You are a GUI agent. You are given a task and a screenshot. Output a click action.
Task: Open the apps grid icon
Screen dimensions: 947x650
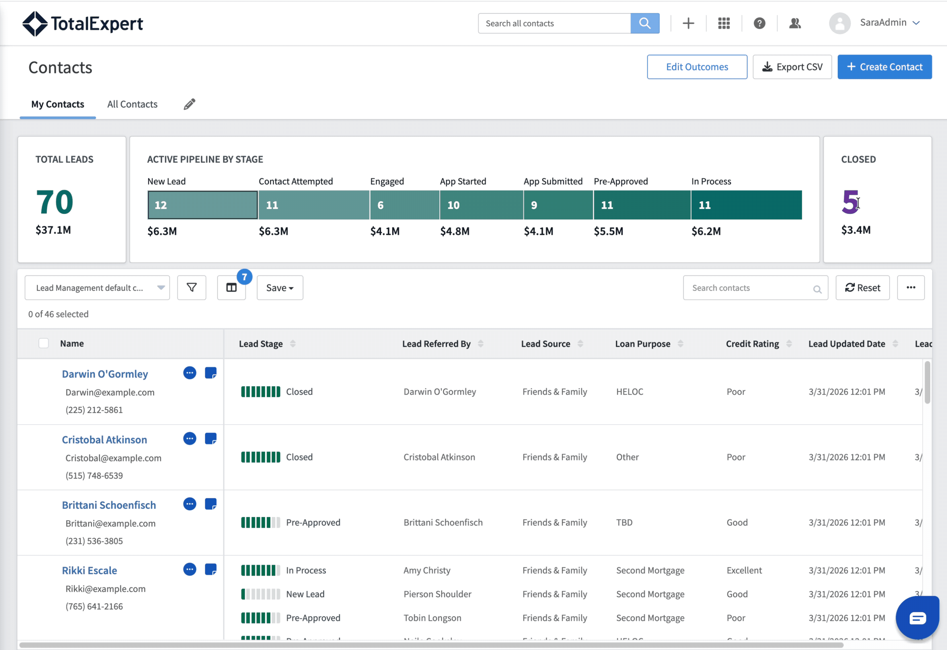[724, 23]
